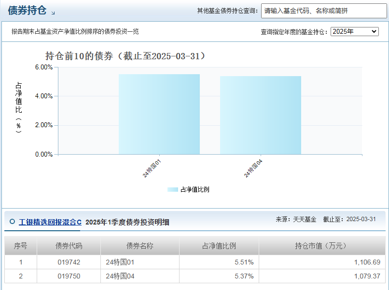Screen dimensions: 389x290
Task: Click the 截止至：2025-03-31 date text
Action: pos(349,219)
